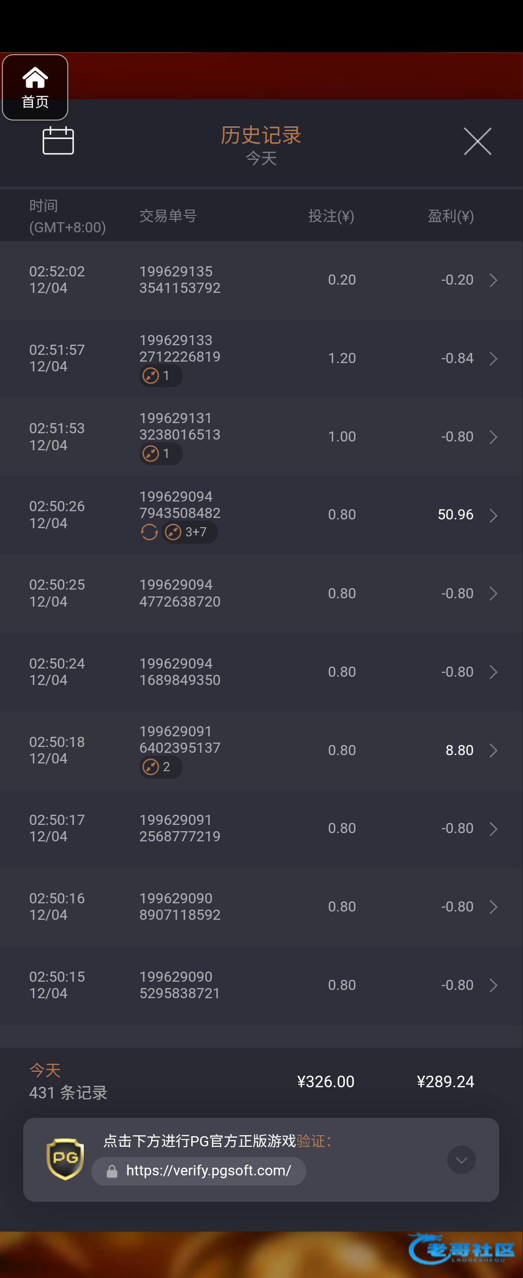Viewport: 523px width, 1278px height.
Task: Click the PG shield logo
Action: point(65,1158)
